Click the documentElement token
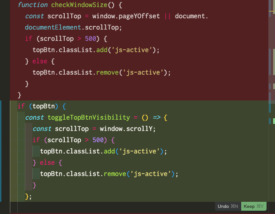The image size is (275, 214). coord(53,27)
